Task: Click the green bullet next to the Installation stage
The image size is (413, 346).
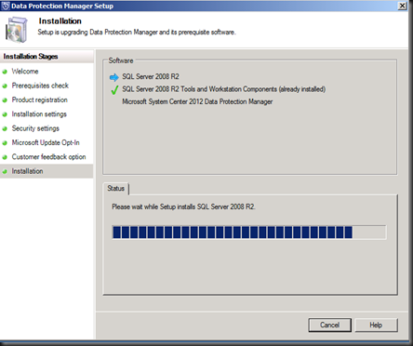Action: click(5, 172)
